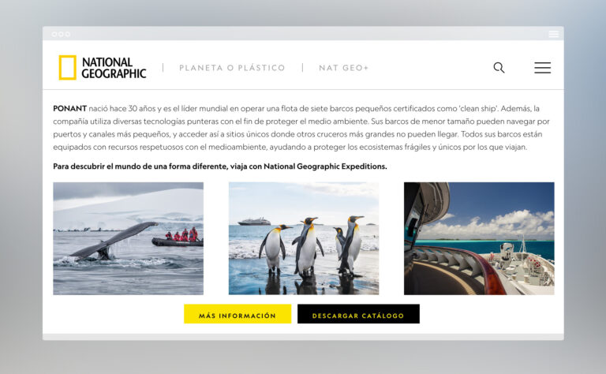Screen dimensions: 606x374
Task: Open the main hamburger menu
Action: coord(543,68)
